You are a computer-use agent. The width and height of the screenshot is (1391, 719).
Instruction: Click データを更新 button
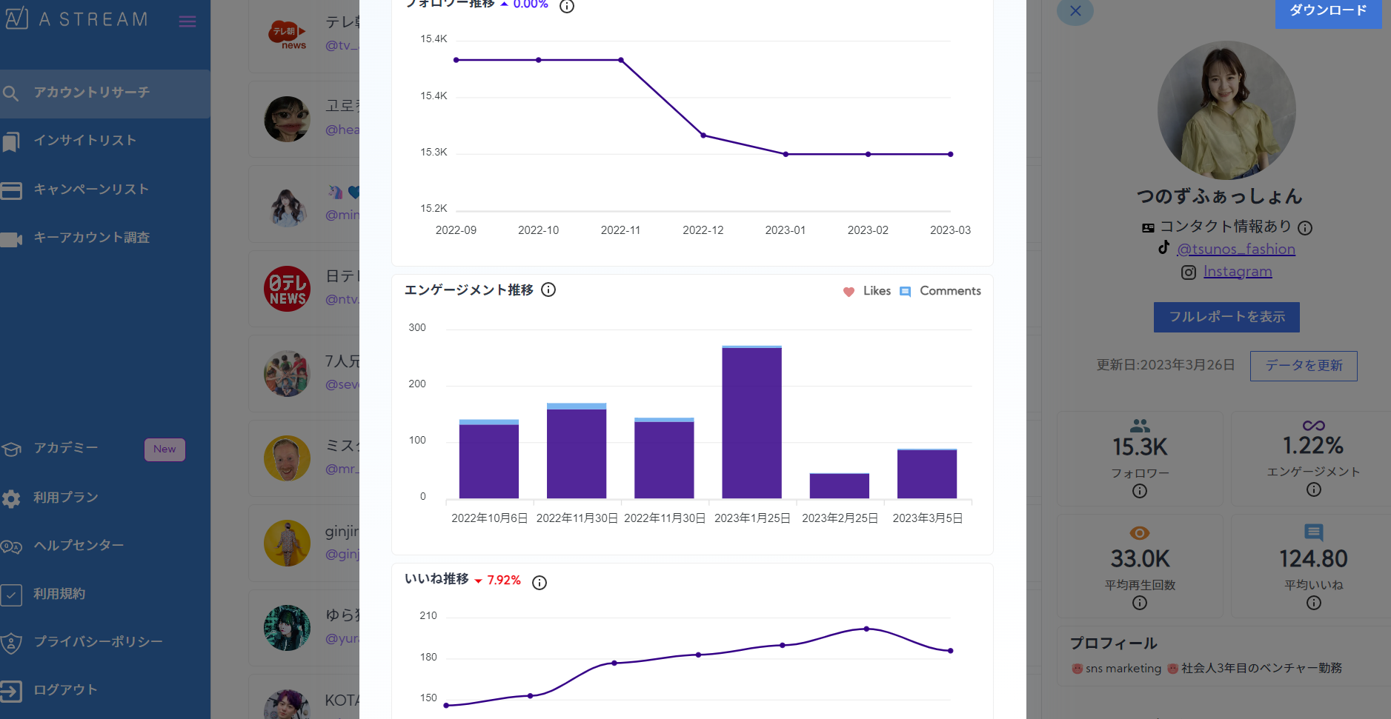click(1304, 366)
